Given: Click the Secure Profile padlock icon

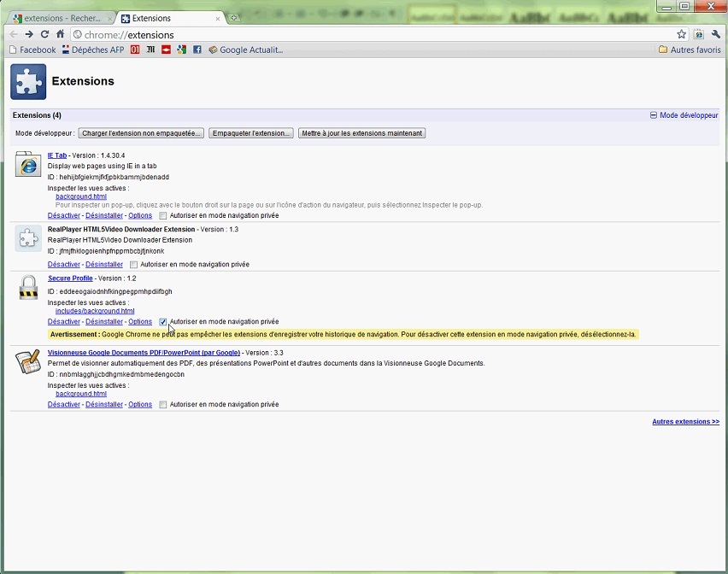Looking at the screenshot, I should pyautogui.click(x=28, y=287).
